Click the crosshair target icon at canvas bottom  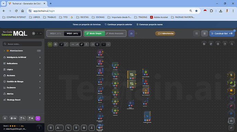pos(84,128)
